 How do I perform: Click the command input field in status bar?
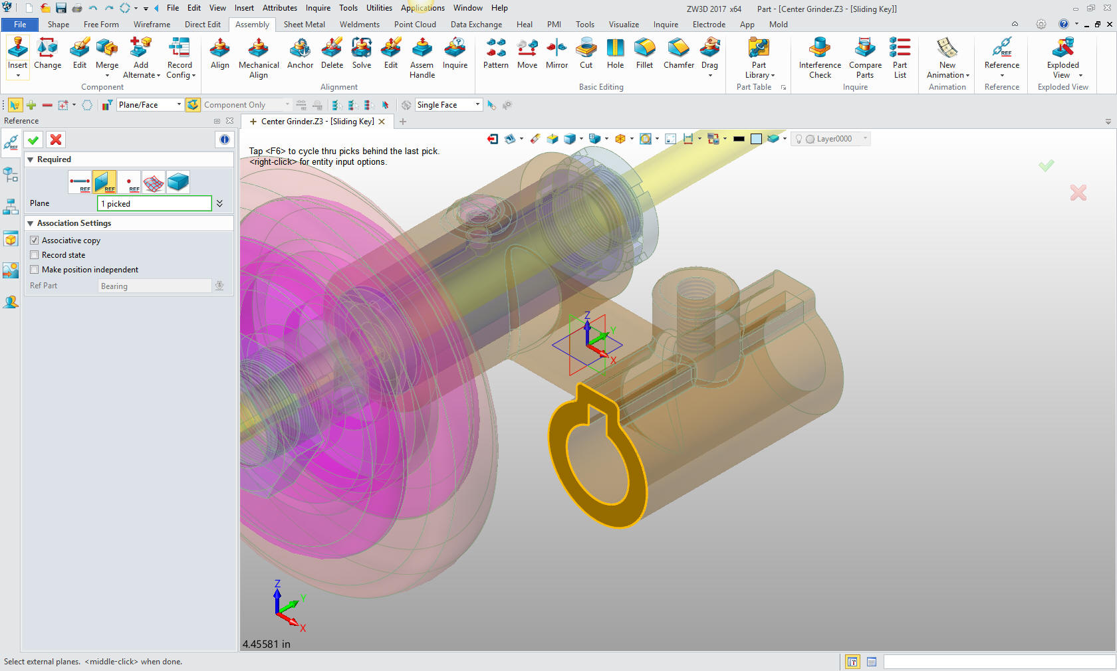coord(999,662)
